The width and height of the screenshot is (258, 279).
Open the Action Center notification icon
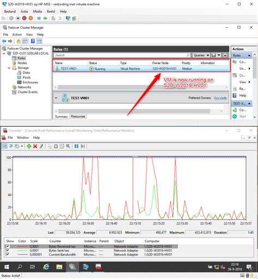tap(249, 267)
